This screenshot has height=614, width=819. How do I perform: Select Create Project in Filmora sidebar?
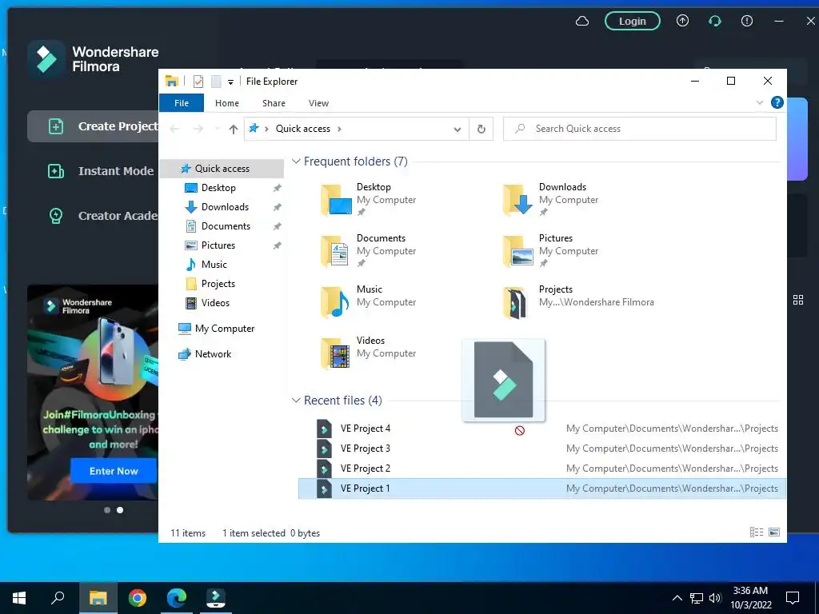[93, 126]
